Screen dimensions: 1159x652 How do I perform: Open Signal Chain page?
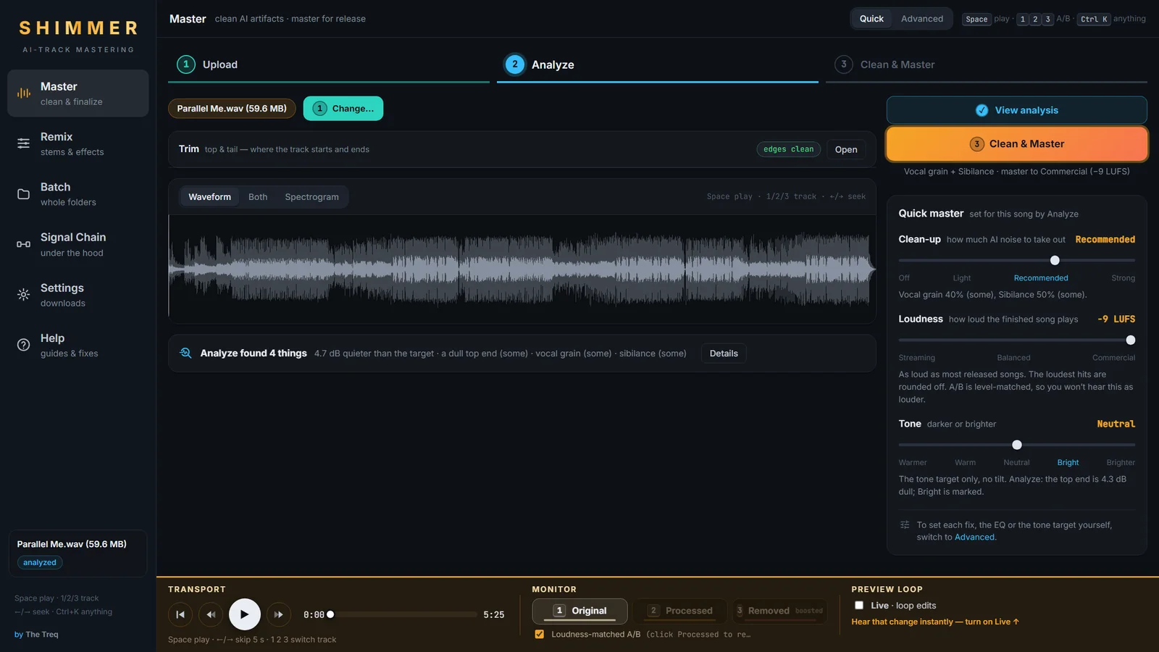[78, 244]
